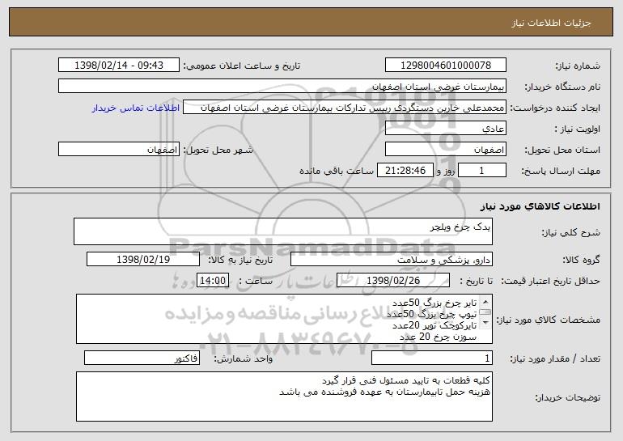Select text تایرکوچک توپر 20عدد

pyautogui.click(x=434, y=325)
